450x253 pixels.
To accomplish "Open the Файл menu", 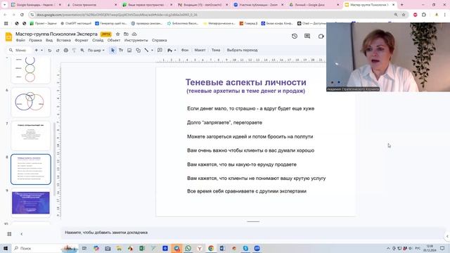I will pyautogui.click(x=20, y=41).
